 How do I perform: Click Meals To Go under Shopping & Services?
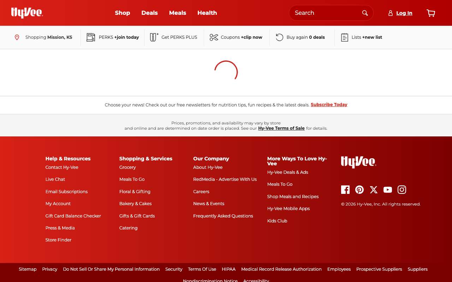tap(132, 179)
